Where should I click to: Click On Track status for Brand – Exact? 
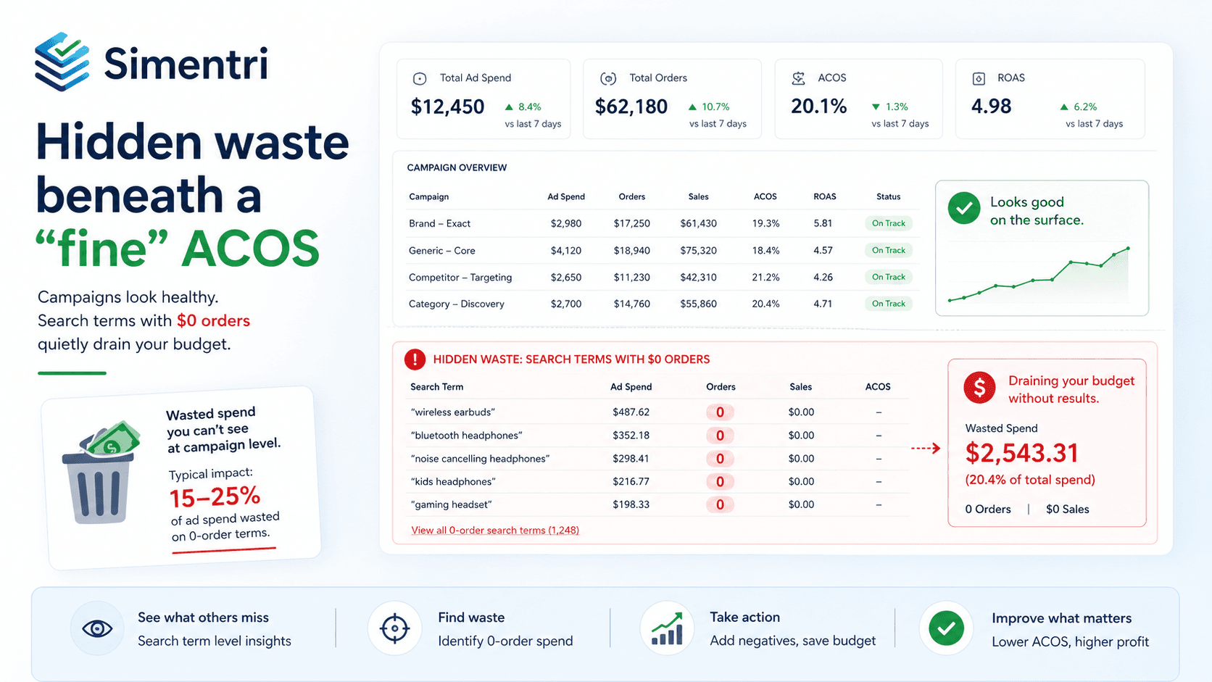[x=888, y=223]
